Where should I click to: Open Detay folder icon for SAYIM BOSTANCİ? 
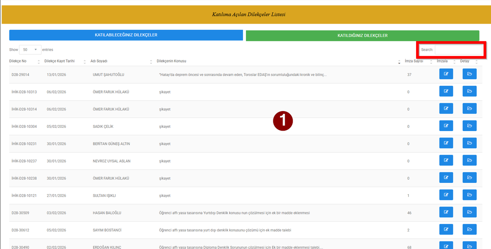click(x=469, y=229)
